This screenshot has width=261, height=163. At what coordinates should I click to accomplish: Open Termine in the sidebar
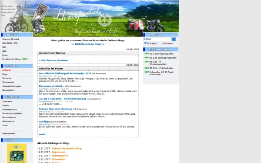[x=7, y=78]
